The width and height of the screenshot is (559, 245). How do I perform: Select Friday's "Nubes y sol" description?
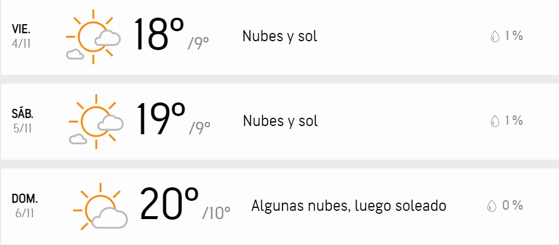(279, 37)
